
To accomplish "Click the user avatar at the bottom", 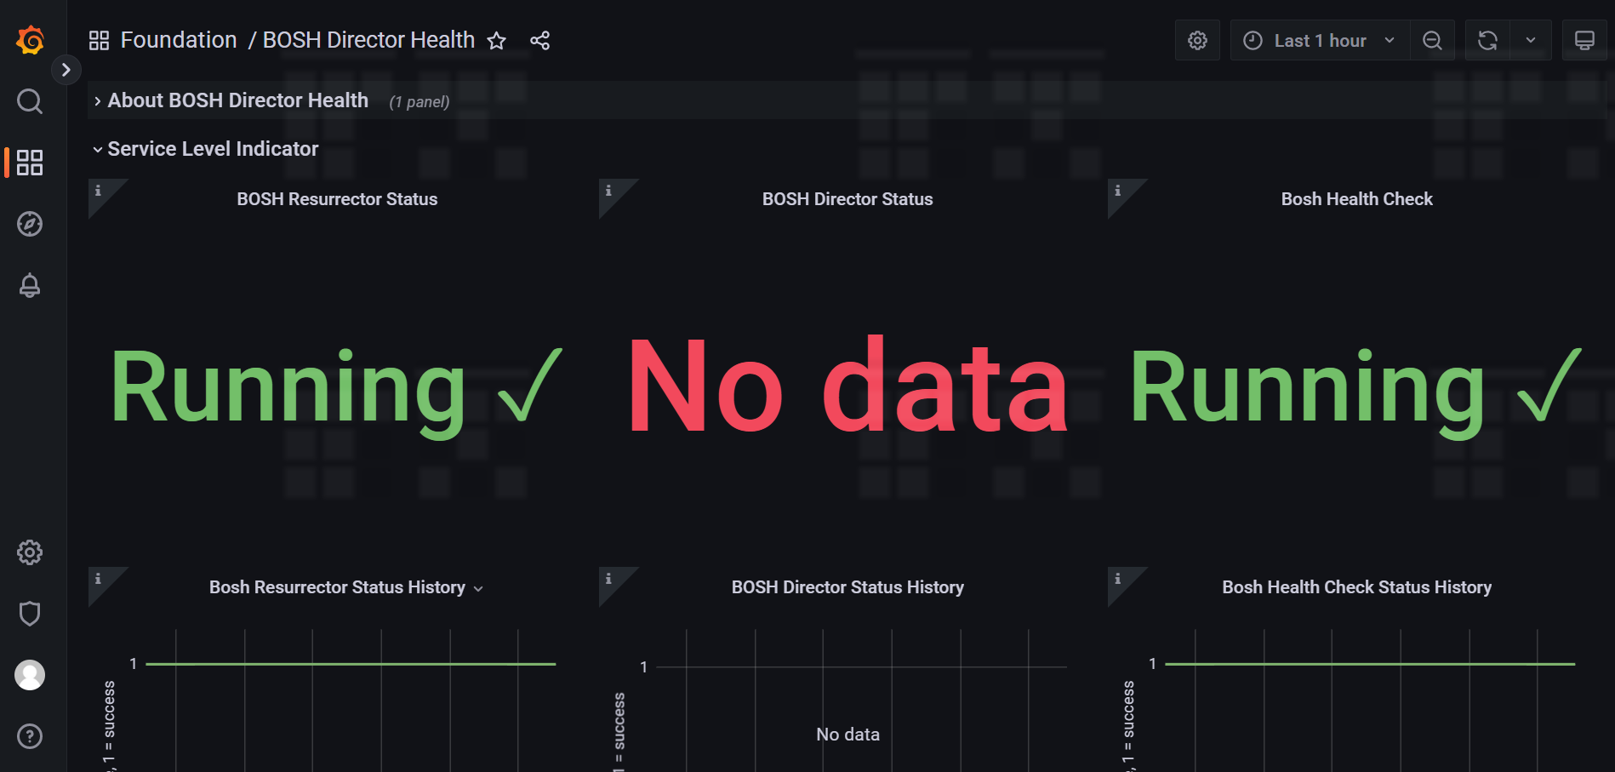I will coord(30,674).
